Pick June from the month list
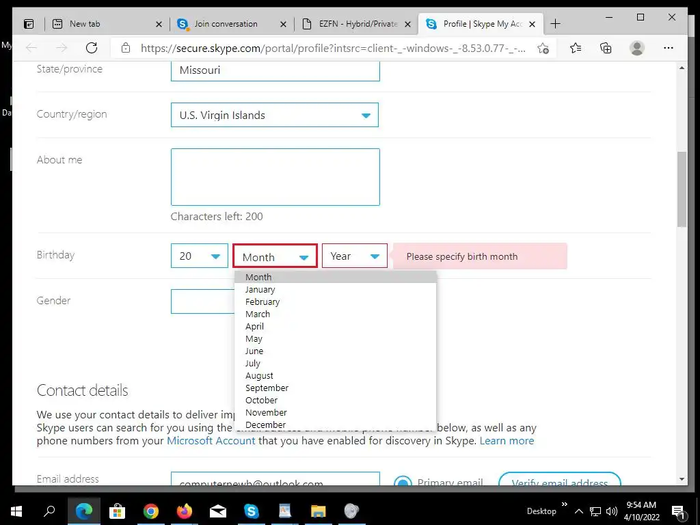700x525 pixels. pyautogui.click(x=335, y=351)
